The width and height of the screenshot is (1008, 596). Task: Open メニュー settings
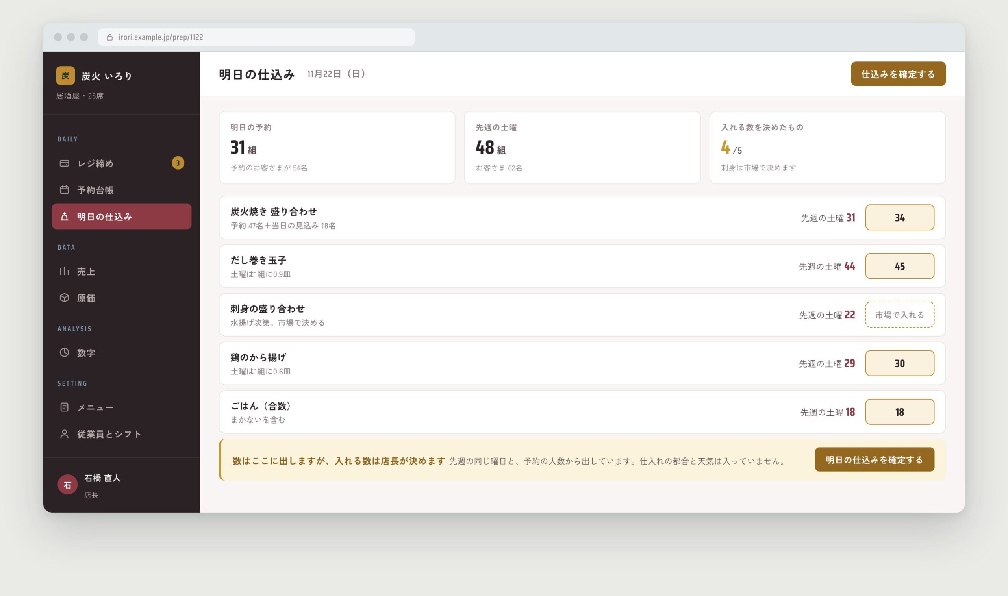(x=122, y=407)
